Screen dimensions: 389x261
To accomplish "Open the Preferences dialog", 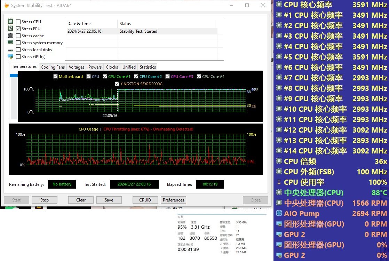I will click(173, 200).
